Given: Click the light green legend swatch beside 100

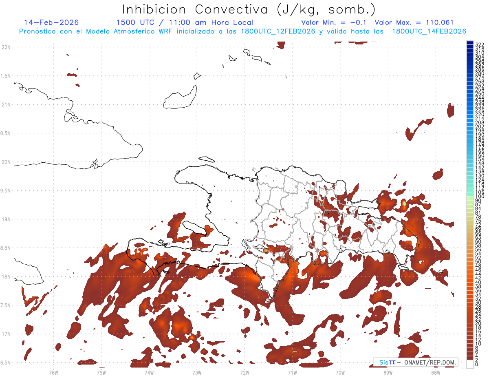Looking at the screenshot, I should coord(470,198).
